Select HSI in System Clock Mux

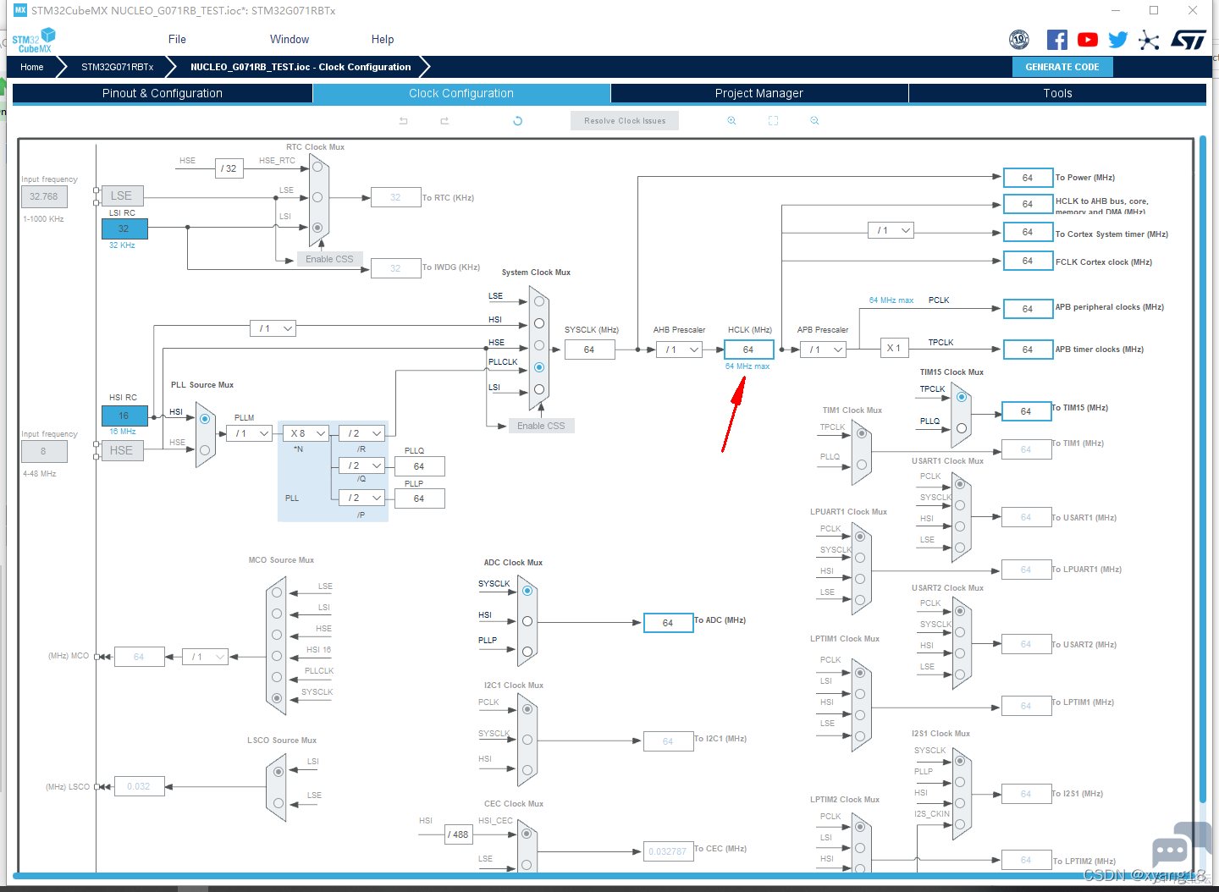pos(539,323)
